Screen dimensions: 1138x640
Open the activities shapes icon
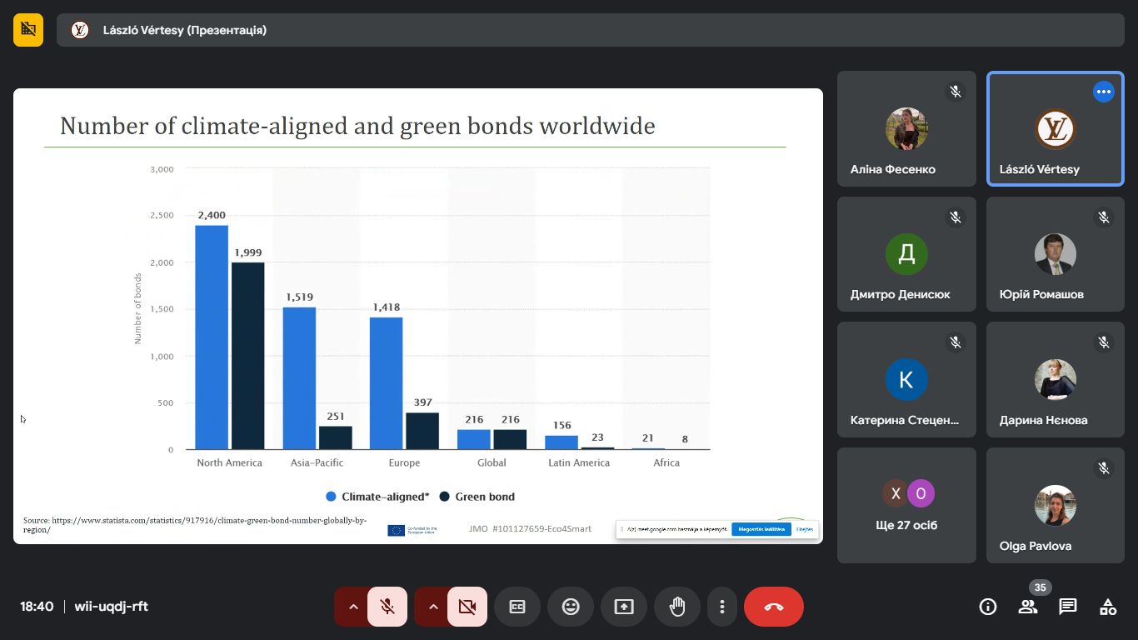[1108, 607]
